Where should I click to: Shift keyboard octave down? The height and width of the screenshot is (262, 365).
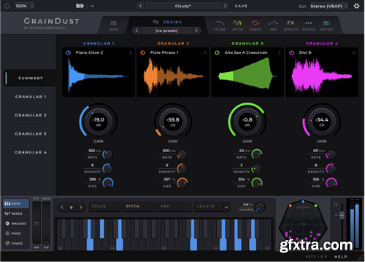coord(62,207)
